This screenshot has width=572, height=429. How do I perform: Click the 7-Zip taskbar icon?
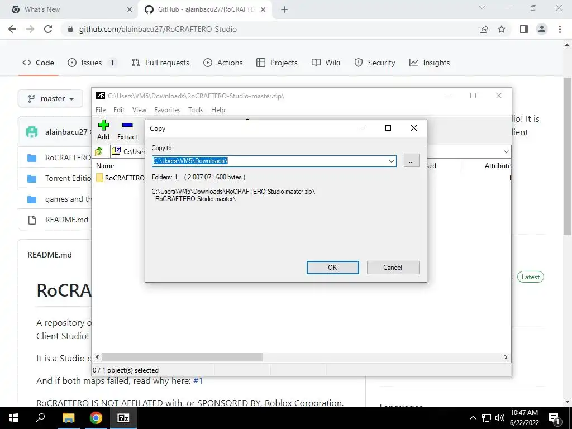[x=123, y=418]
